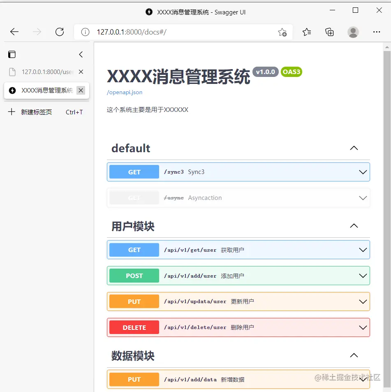The height and width of the screenshot is (392, 391).
Task: Maximize the browser window
Action: click(355, 10)
